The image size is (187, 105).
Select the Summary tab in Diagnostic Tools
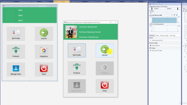click(x=152, y=36)
